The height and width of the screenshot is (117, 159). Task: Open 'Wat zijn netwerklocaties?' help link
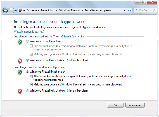point(29,31)
